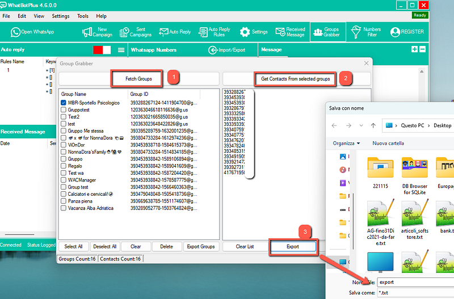
Task: Open the Groups Grabber toolbar item
Action: tap(328, 32)
